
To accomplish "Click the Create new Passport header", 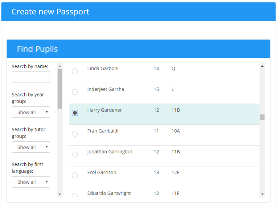I will point(50,12).
